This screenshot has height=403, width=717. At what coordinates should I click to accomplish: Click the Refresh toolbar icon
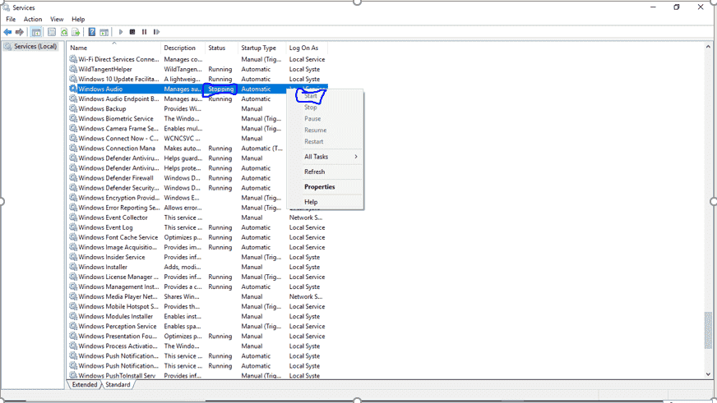(x=64, y=32)
